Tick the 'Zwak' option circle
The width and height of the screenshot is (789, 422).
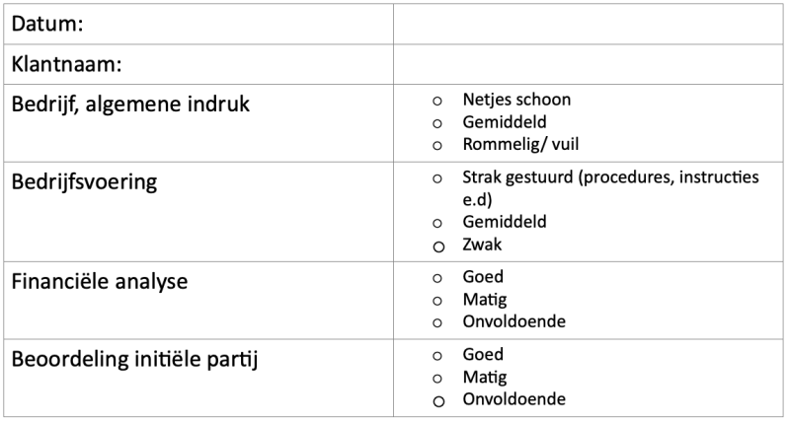tap(437, 246)
